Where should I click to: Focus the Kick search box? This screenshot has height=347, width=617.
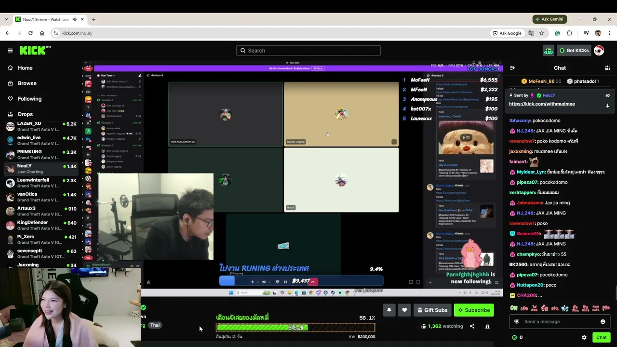[x=308, y=50]
